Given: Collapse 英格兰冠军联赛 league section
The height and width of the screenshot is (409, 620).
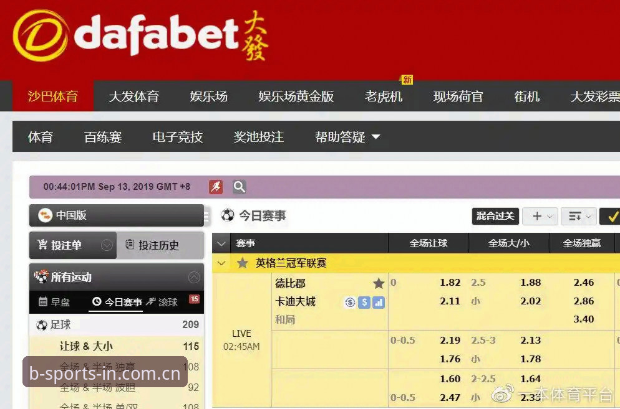Looking at the screenshot, I should click(x=221, y=263).
